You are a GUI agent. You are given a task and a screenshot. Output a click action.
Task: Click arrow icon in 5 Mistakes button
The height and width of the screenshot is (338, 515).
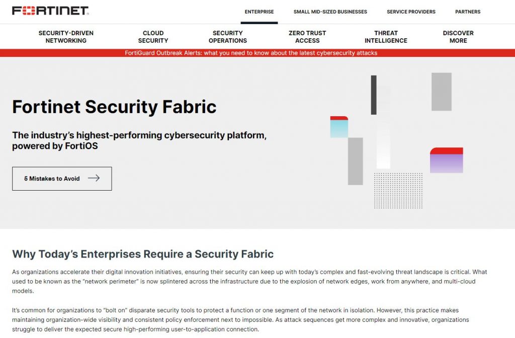94,178
